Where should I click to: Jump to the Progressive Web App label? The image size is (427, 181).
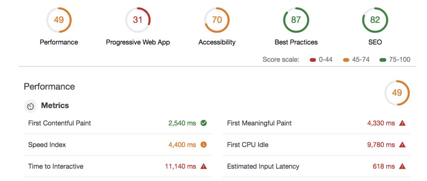tap(138, 42)
